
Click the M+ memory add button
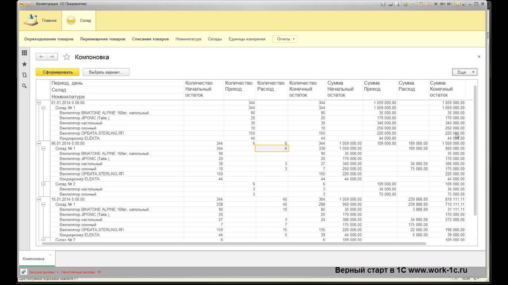click(443, 4)
